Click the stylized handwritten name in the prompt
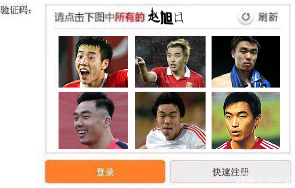The height and width of the screenshot is (188, 295). [165, 16]
